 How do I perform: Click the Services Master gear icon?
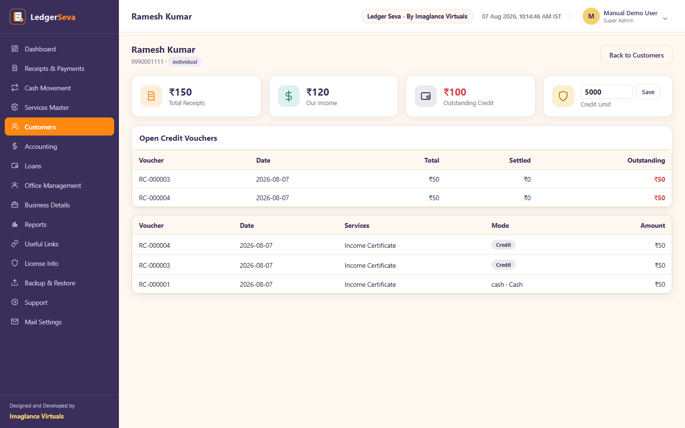[15, 107]
